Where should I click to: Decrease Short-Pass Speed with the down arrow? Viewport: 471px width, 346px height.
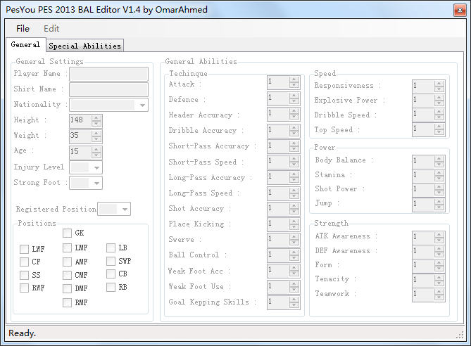(x=294, y=165)
